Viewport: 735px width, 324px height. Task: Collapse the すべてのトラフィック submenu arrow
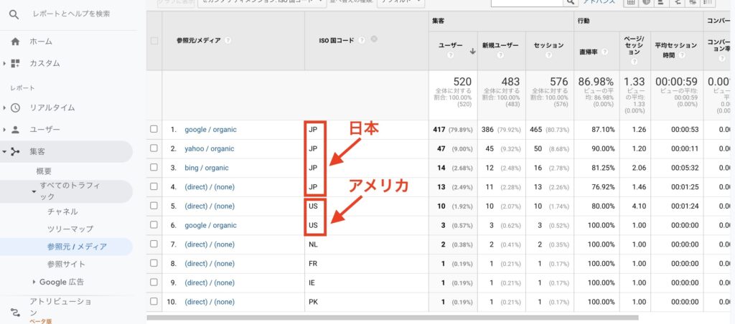[x=34, y=191]
